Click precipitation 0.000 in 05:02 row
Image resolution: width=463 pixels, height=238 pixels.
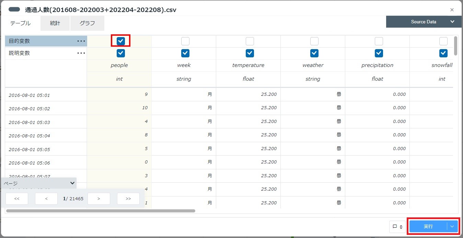click(x=400, y=108)
